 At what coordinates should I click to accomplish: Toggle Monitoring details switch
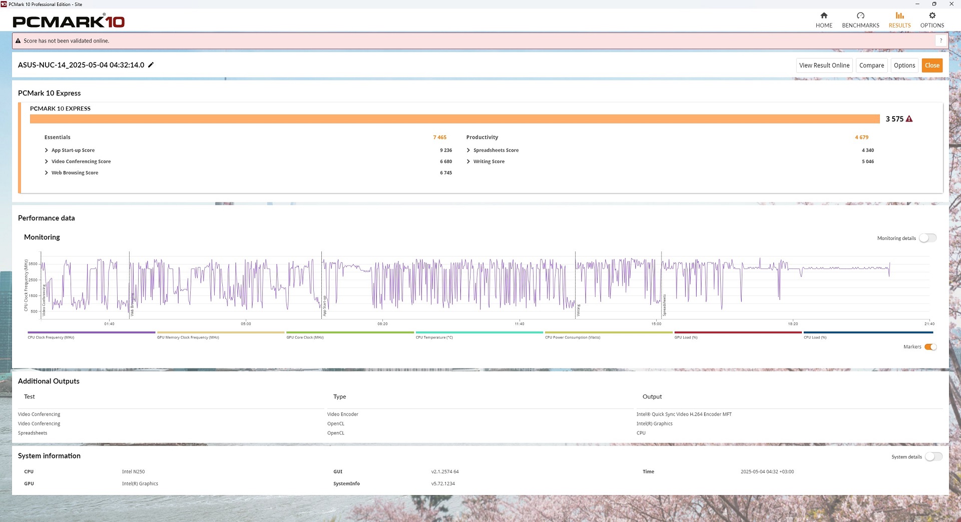click(927, 238)
